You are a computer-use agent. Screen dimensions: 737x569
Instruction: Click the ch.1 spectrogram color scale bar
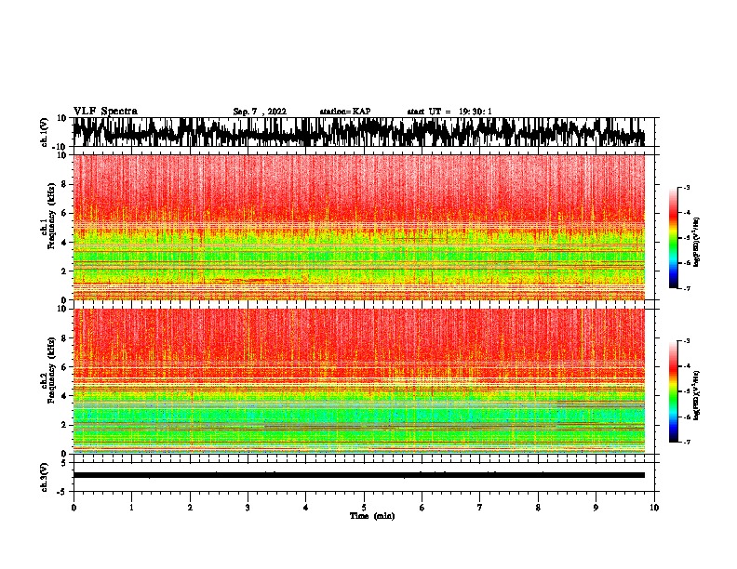point(673,238)
